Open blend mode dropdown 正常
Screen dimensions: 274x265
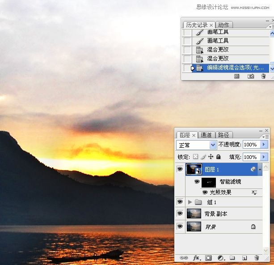(197, 145)
